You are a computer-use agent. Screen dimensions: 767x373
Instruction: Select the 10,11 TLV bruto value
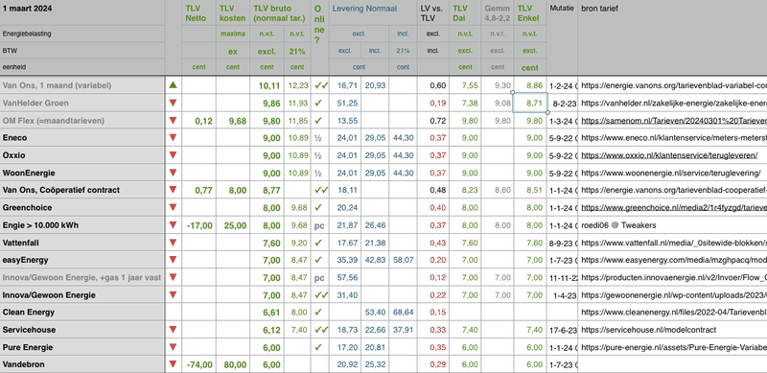coord(267,85)
